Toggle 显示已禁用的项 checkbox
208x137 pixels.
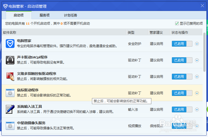click(x=177, y=24)
